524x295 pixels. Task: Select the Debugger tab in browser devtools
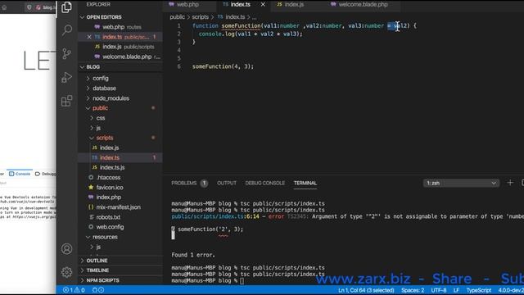pos(46,174)
